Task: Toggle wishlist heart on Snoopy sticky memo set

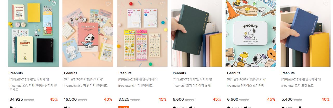Action: tap(163, 4)
